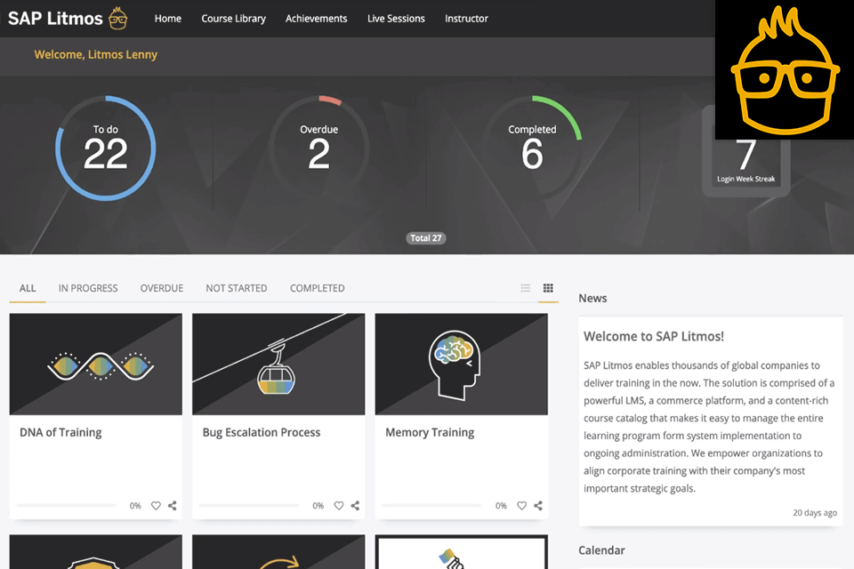Click the DNA of Training progress bar

point(67,506)
